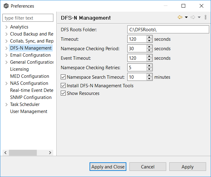Uncheck the Namespace Search Timeout checkbox

click(x=63, y=77)
